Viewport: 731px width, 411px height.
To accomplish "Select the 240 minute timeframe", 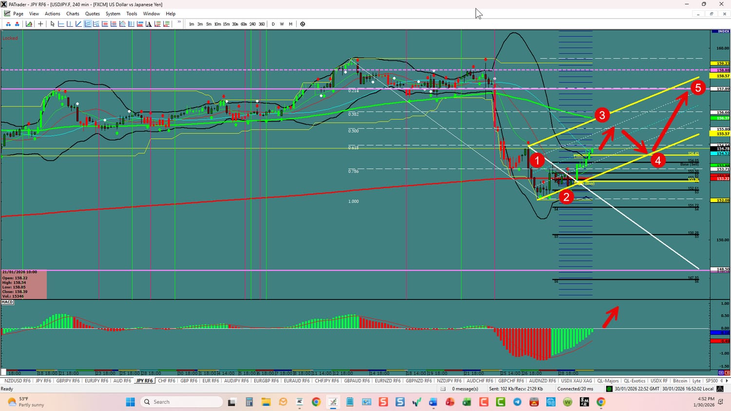I will (252, 24).
